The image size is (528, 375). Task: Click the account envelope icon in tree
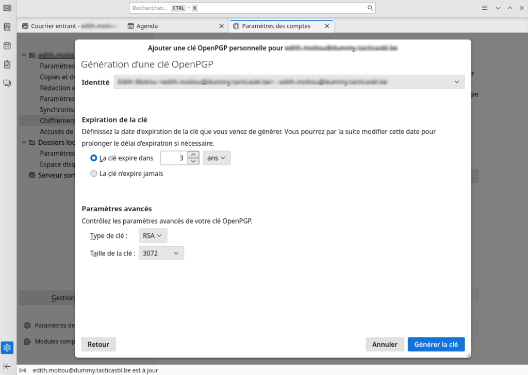click(x=32, y=55)
